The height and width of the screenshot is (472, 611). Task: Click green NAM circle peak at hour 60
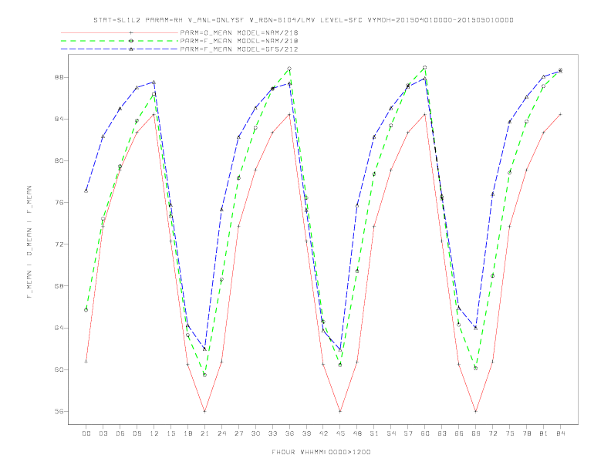(x=425, y=68)
